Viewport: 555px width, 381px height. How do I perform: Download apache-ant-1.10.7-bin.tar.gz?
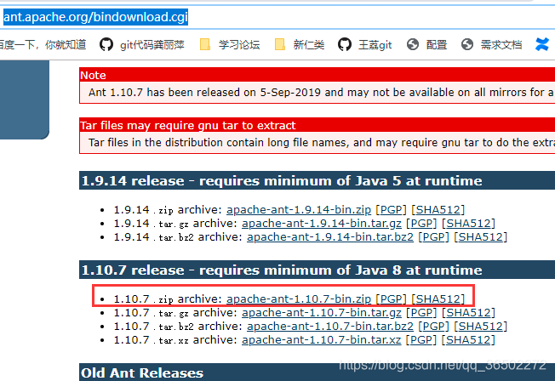pos(322,313)
